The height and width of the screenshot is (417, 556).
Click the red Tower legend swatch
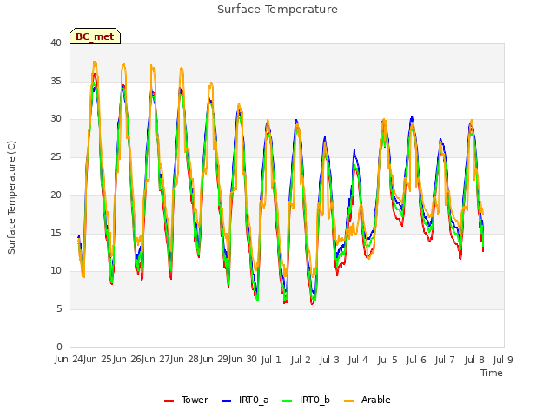(169, 401)
